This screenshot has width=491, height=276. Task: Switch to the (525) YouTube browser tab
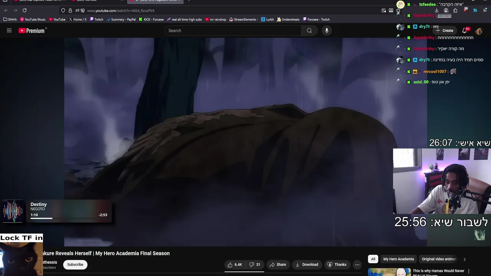click(x=97, y=1)
